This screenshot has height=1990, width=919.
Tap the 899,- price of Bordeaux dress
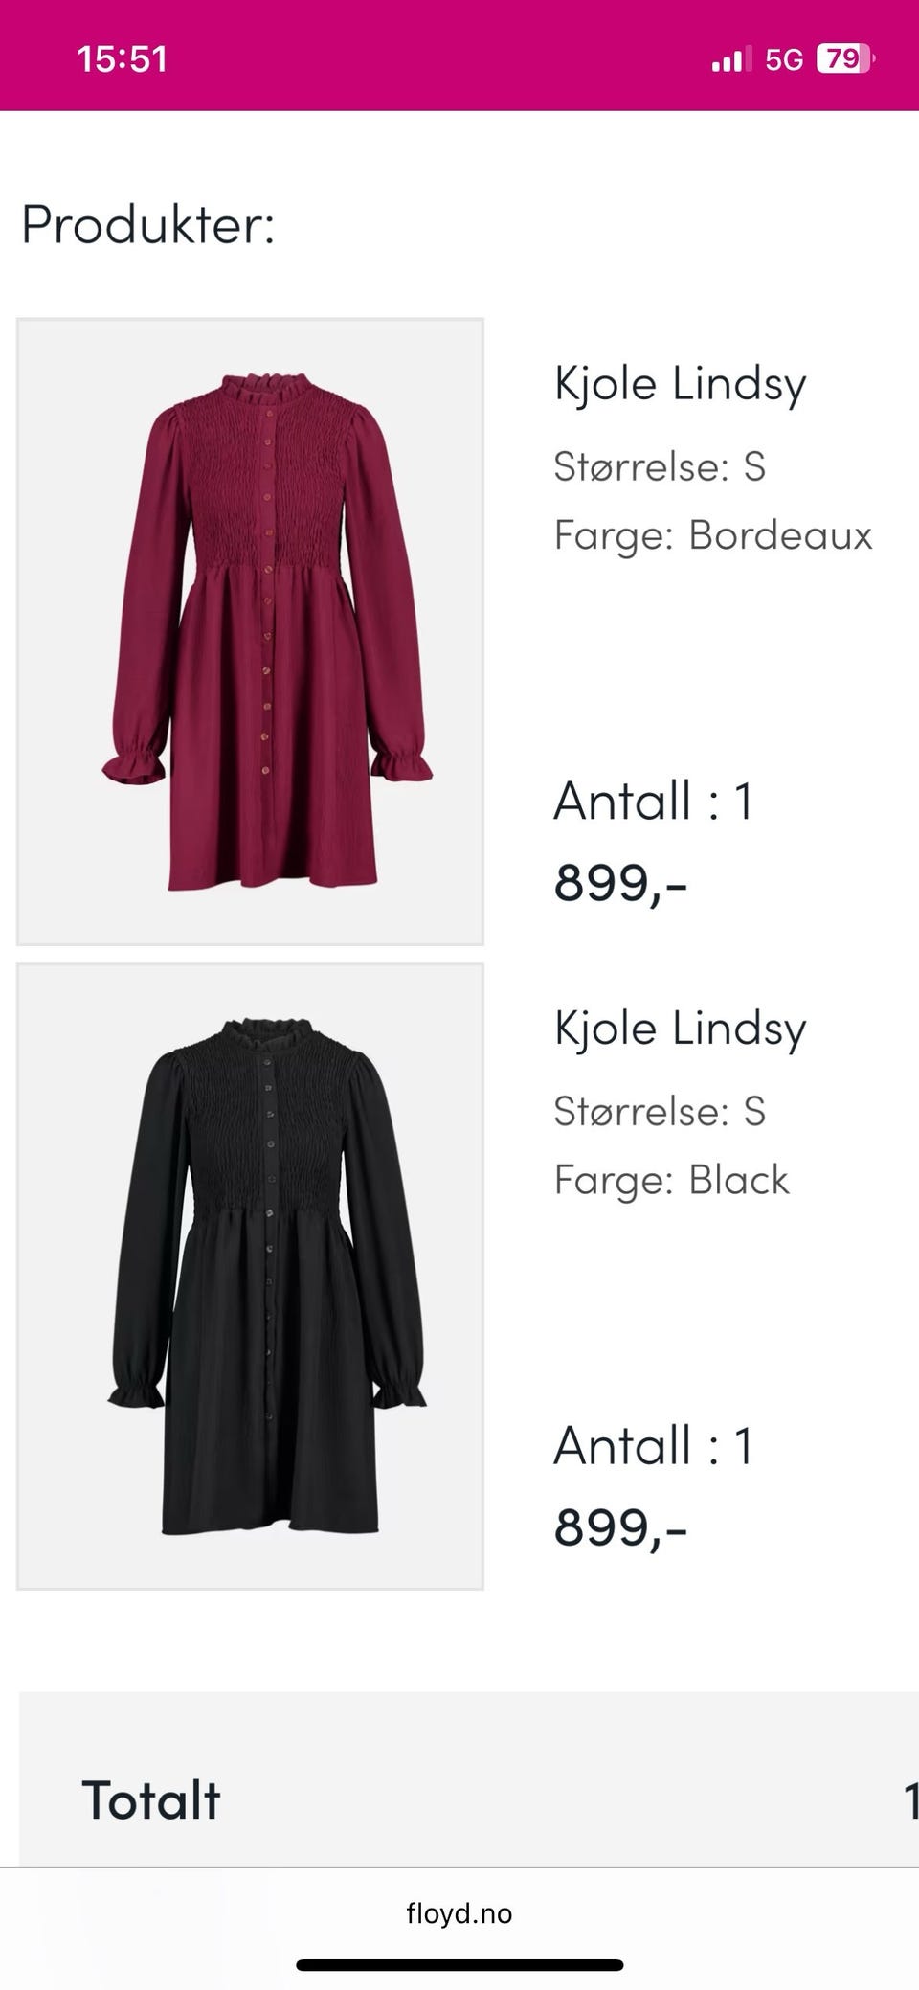click(x=620, y=881)
